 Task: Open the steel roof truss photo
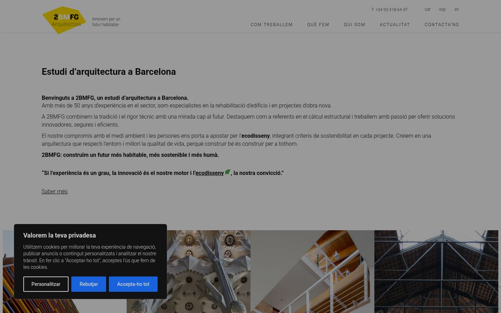point(436,272)
